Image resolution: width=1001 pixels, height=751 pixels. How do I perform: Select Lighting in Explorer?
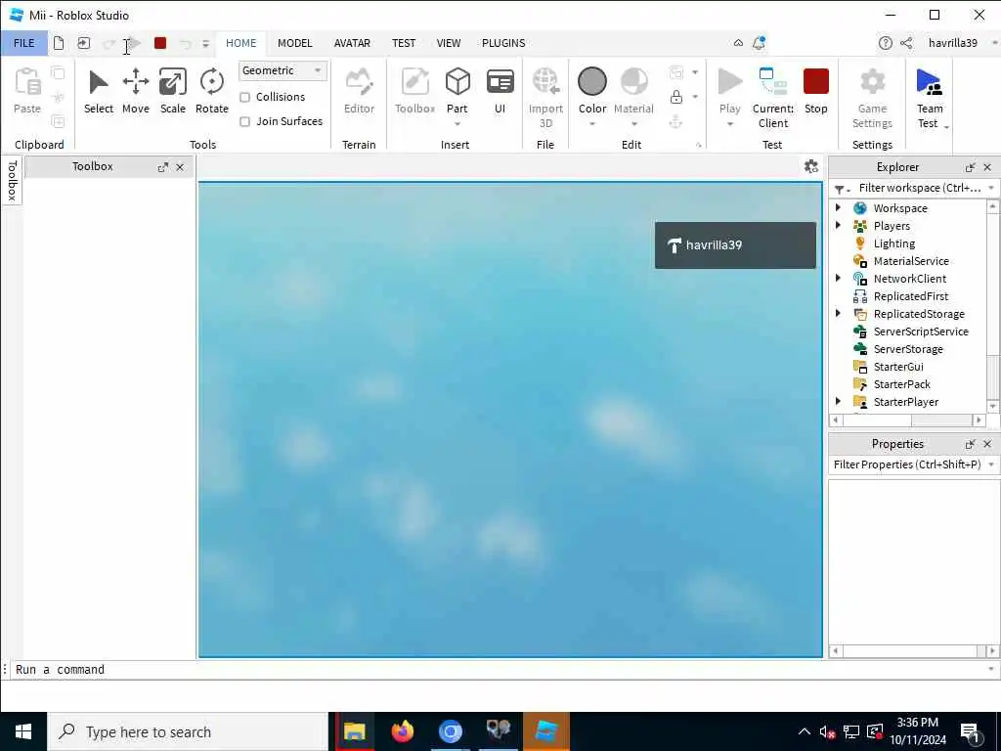[x=893, y=243]
